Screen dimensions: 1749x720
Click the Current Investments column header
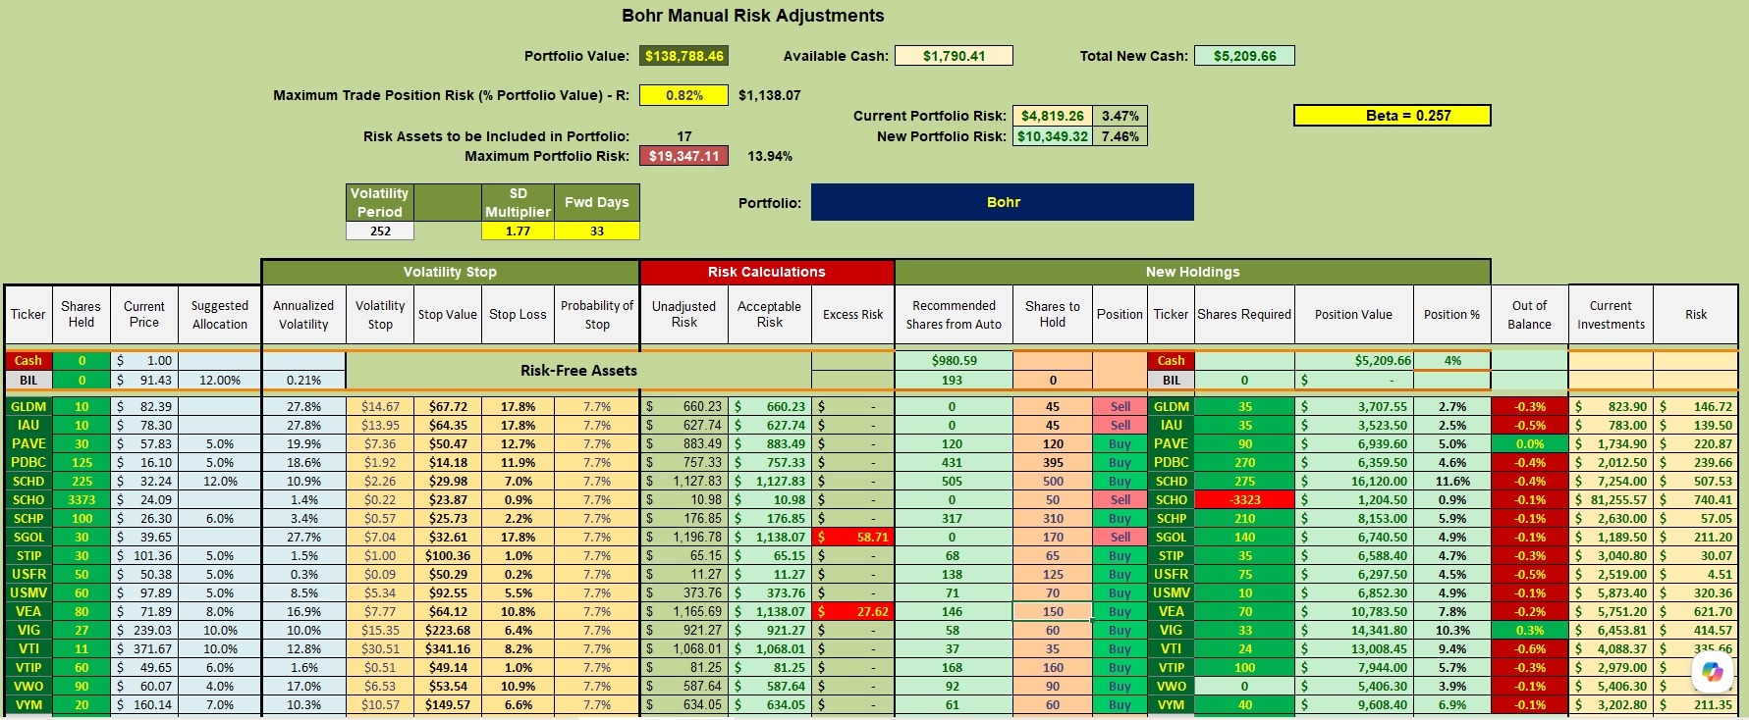point(1611,315)
